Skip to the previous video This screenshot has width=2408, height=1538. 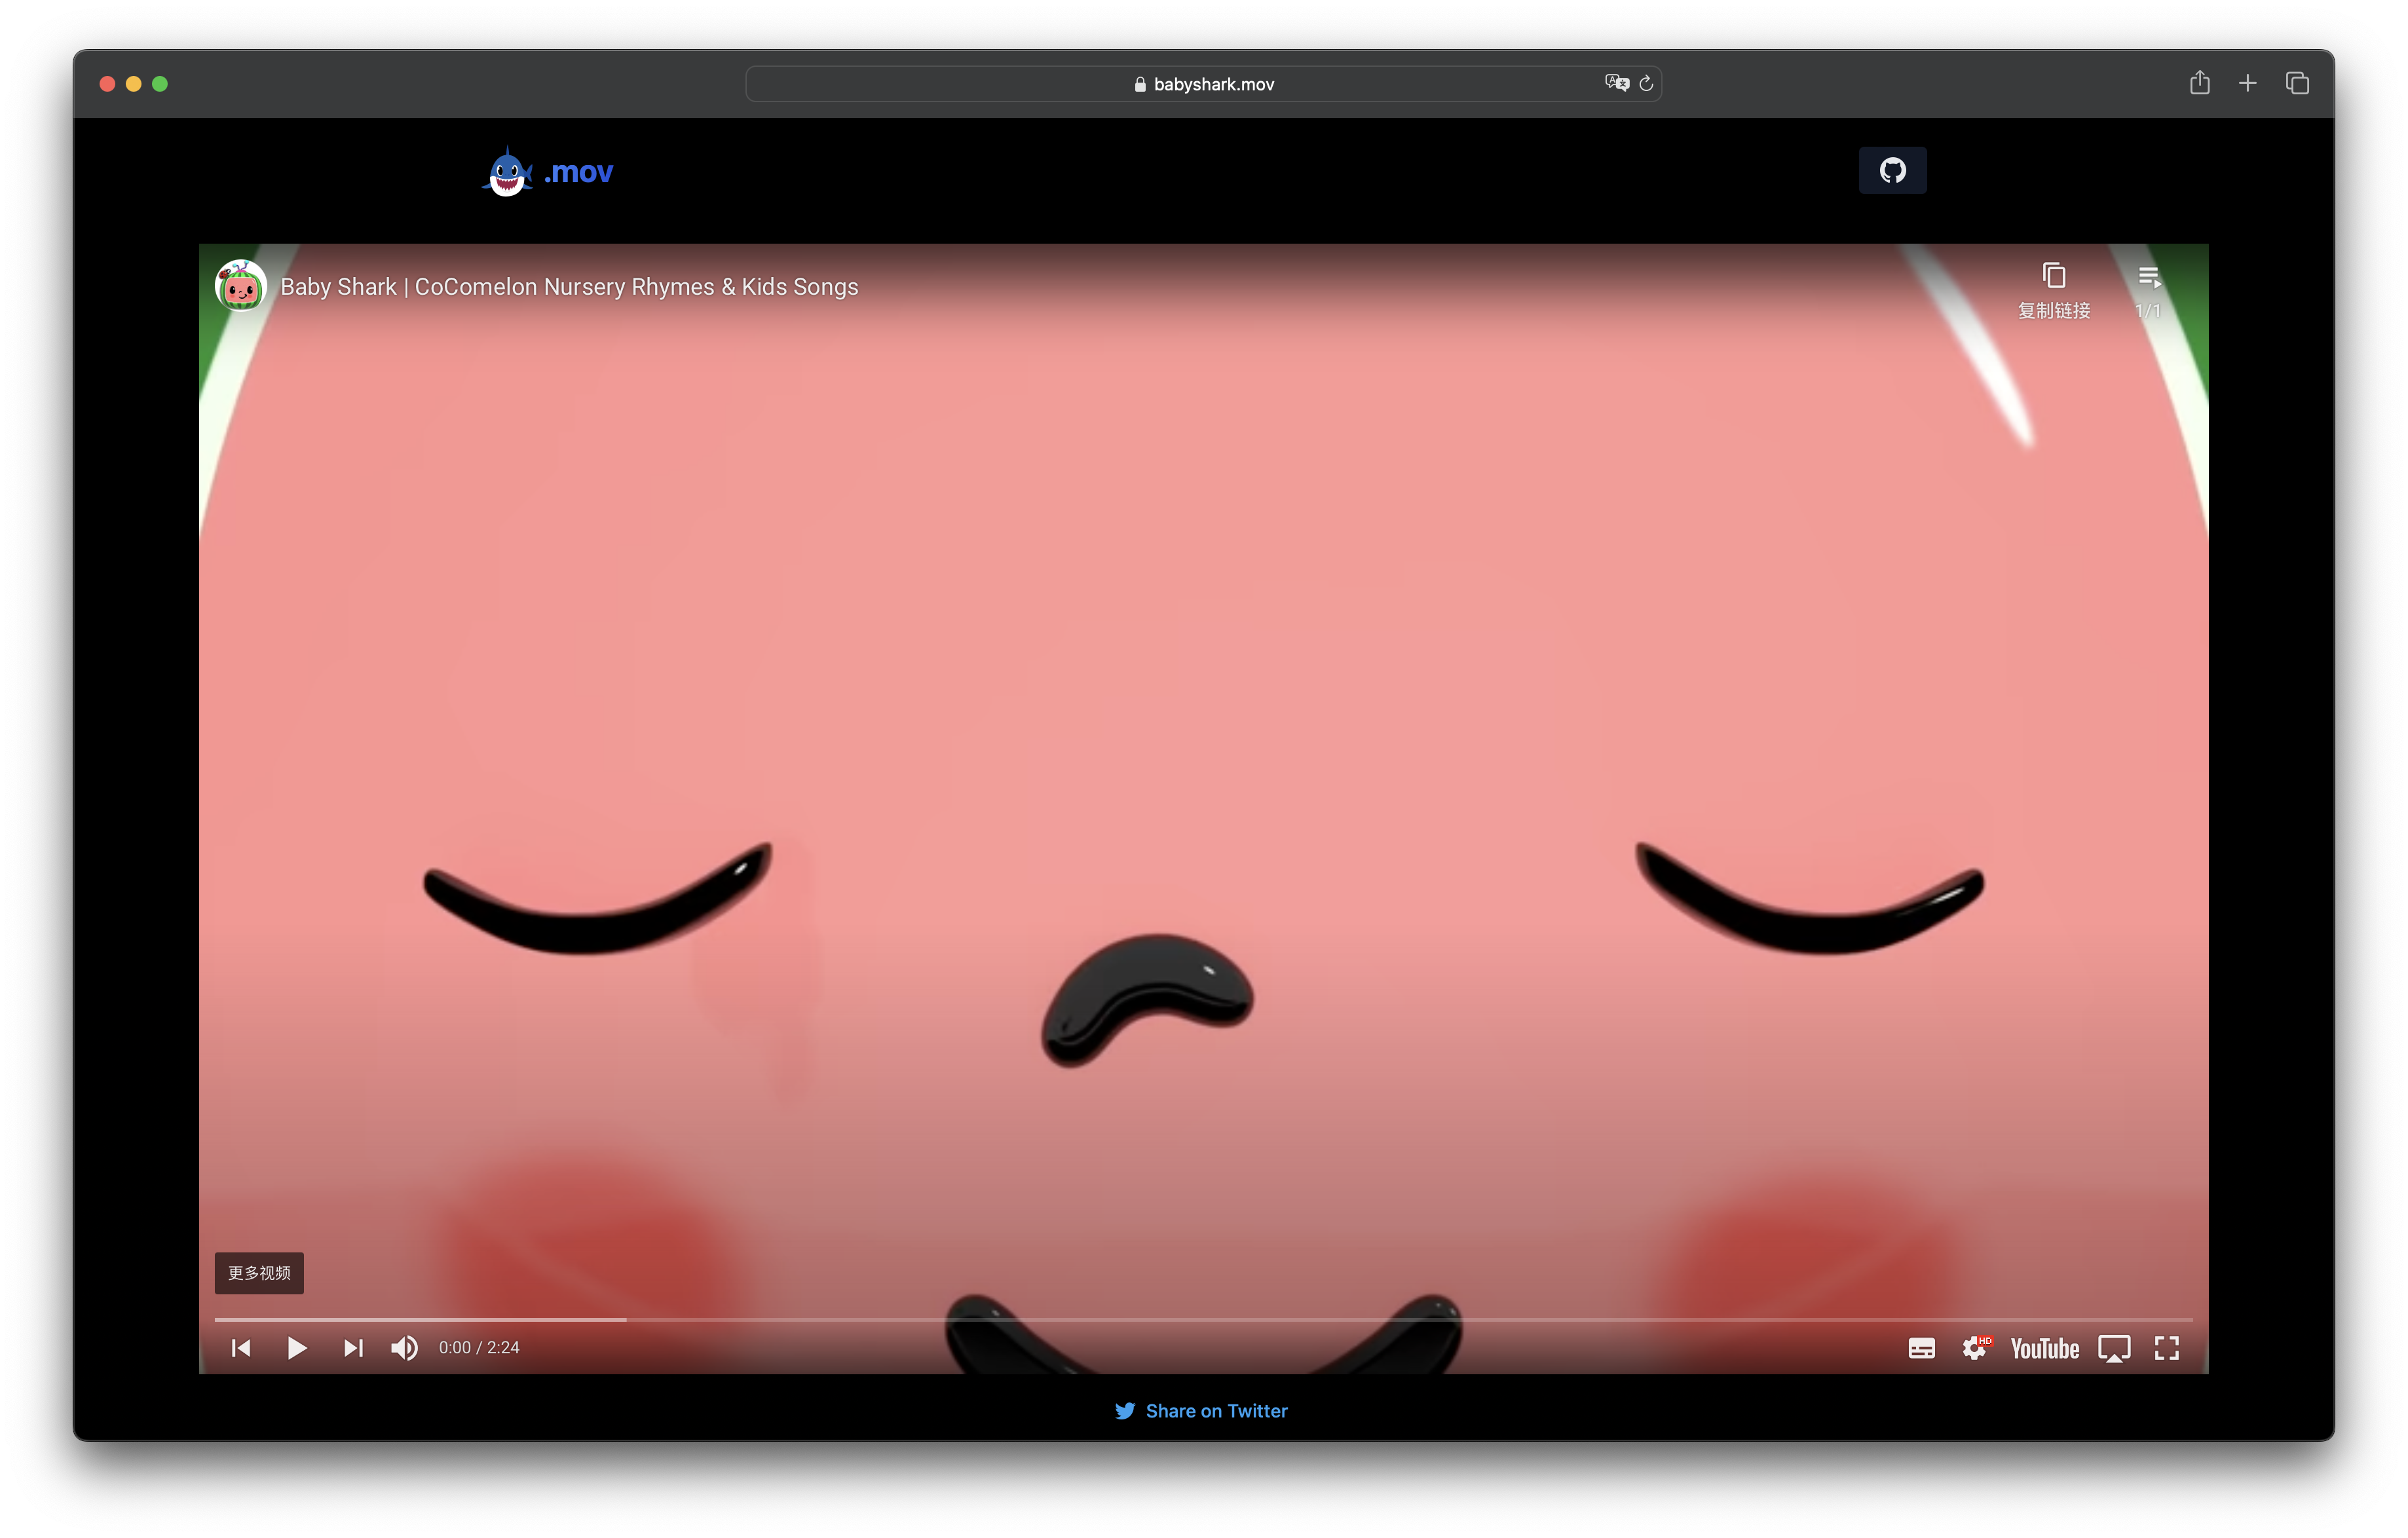click(241, 1348)
